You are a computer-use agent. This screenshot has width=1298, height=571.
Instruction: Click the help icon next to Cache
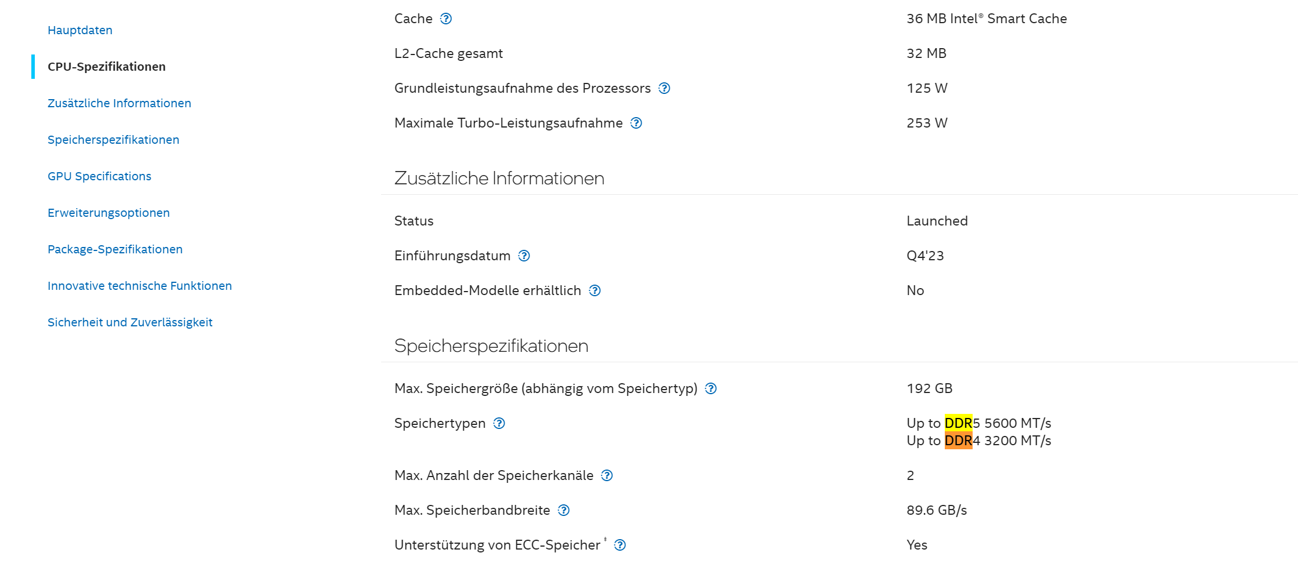point(445,19)
